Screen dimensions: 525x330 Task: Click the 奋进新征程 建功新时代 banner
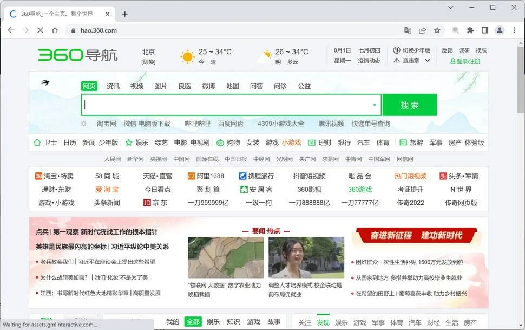416,235
